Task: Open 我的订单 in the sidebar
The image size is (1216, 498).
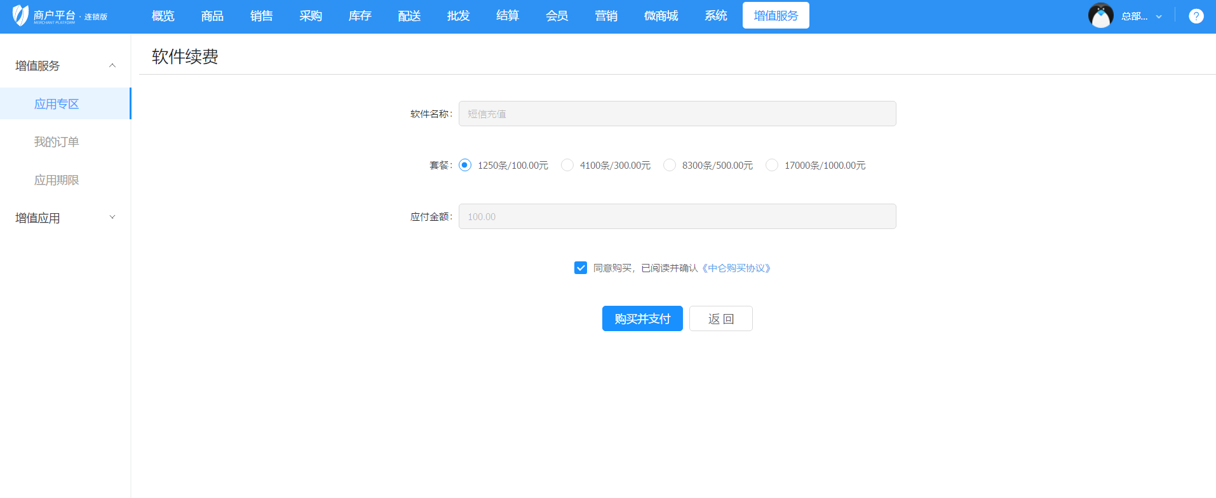Action: tap(57, 142)
